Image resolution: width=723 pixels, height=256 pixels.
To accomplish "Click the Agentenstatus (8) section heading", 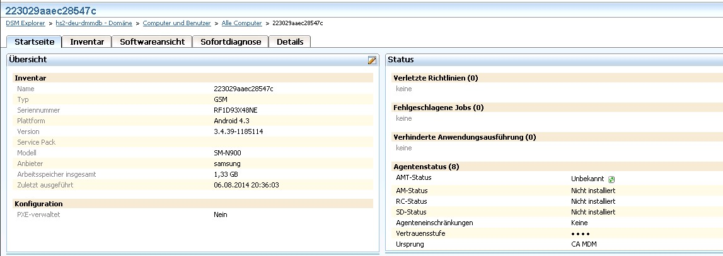I will click(x=424, y=167).
